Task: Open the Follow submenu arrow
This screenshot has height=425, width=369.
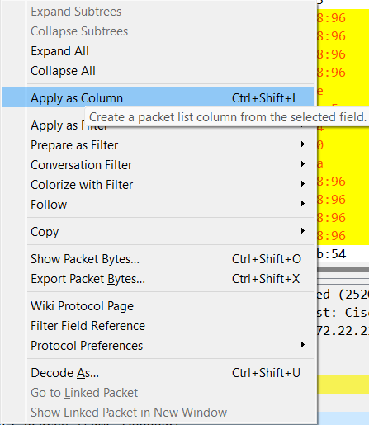Action: tap(303, 204)
